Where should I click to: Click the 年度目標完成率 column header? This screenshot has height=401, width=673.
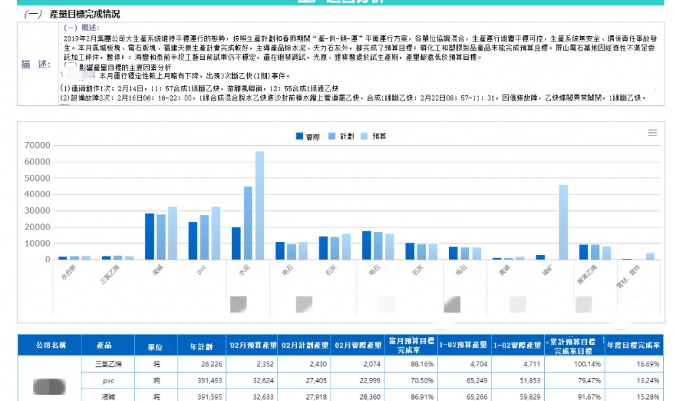point(634,344)
